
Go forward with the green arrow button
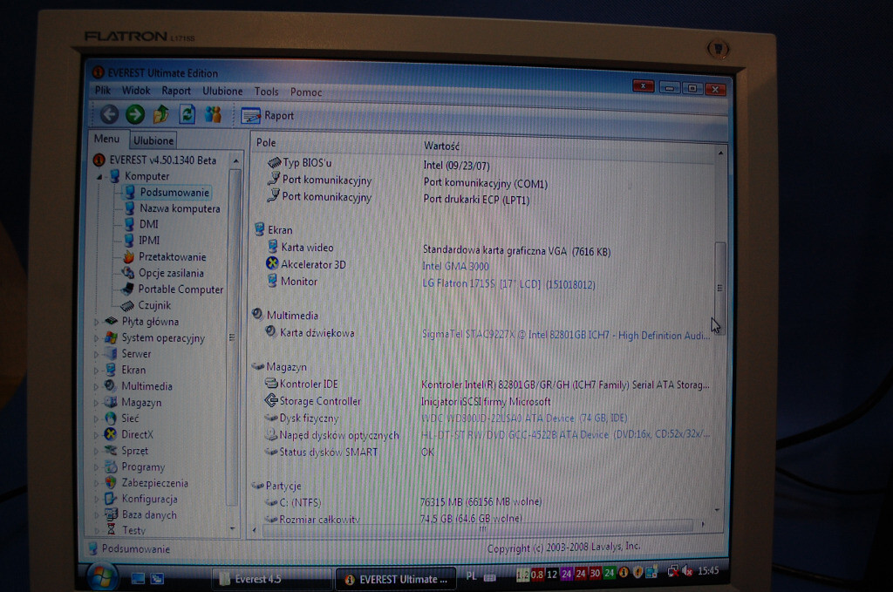[135, 114]
